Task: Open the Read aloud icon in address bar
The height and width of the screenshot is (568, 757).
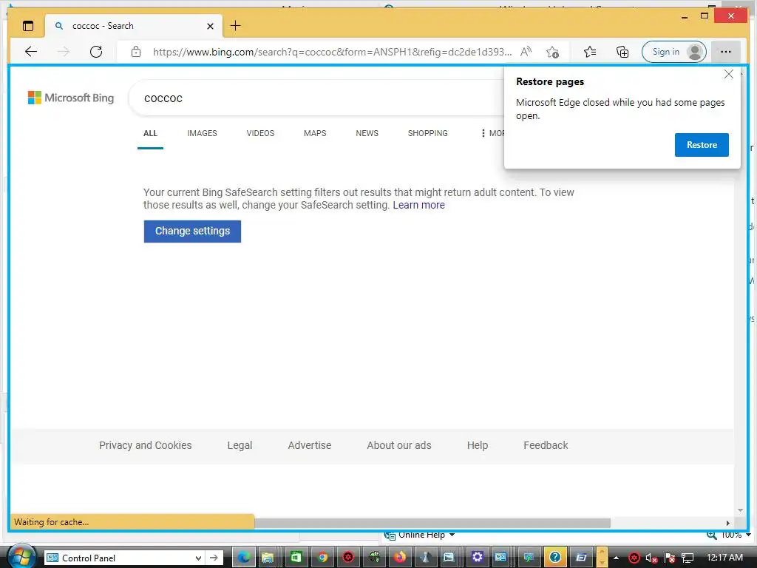Action: click(526, 52)
